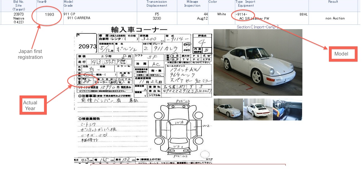Click the "Transmission Displacement" column header
The width and height of the screenshot is (364, 169).
157,3
